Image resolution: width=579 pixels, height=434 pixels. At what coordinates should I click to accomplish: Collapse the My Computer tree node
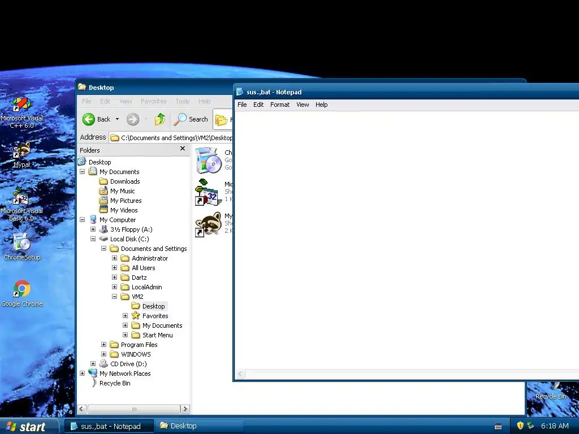[x=83, y=220]
